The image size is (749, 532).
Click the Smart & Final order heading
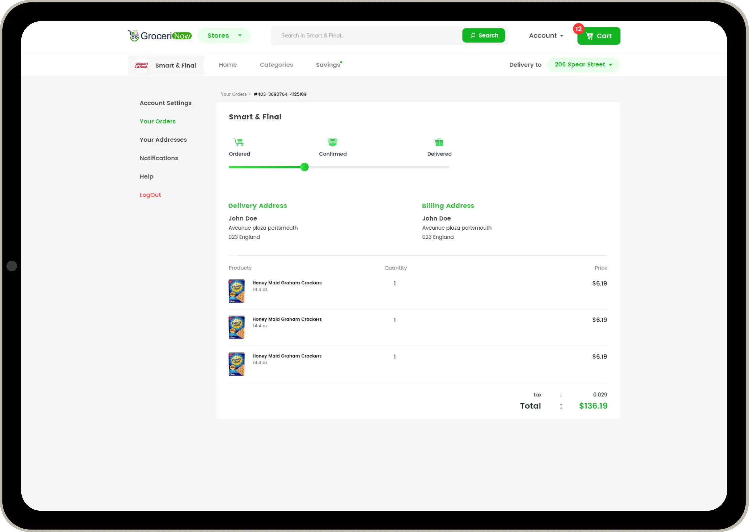(255, 117)
